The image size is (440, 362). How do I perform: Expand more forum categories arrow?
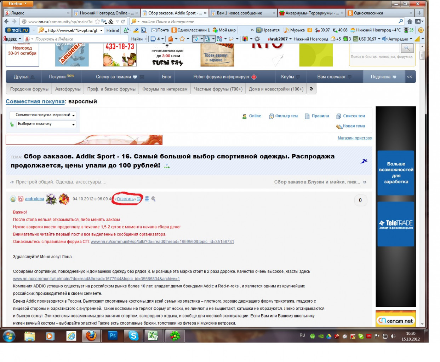pos(312,89)
